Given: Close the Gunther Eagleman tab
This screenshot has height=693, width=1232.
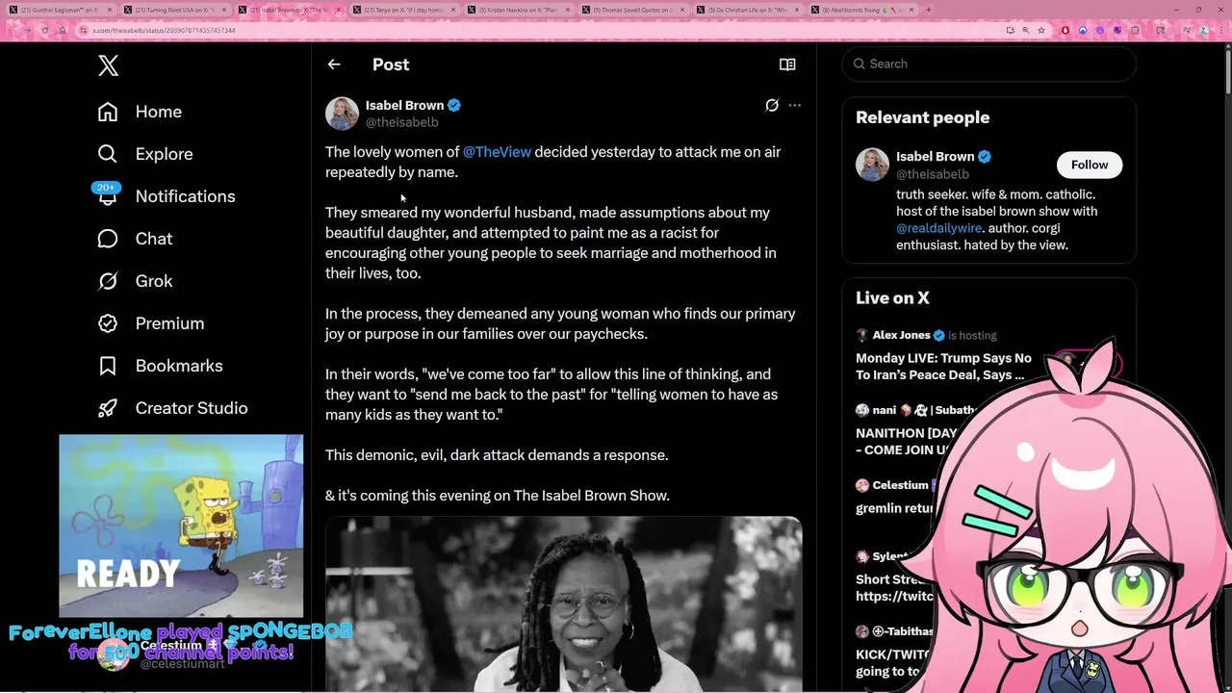Looking at the screenshot, I should (x=110, y=10).
